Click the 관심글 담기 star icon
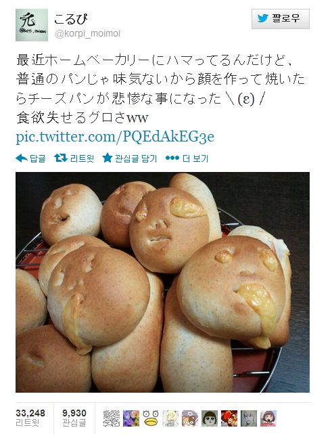The image size is (332, 434). pyautogui.click(x=108, y=158)
